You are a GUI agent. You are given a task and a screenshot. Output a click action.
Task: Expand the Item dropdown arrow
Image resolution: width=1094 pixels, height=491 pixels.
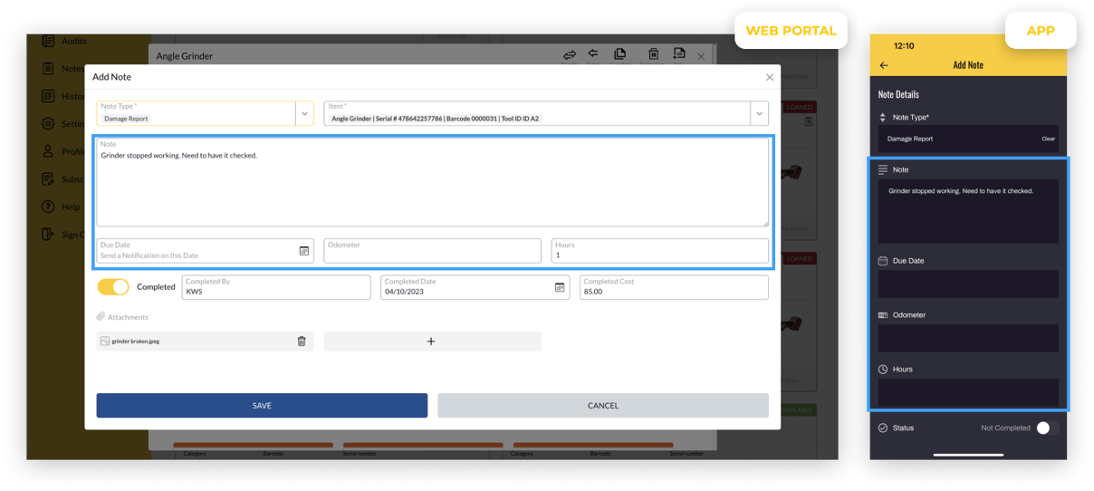[758, 114]
